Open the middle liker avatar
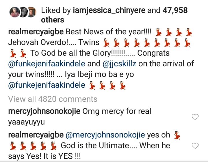 pyautogui.click(x=24, y=12)
